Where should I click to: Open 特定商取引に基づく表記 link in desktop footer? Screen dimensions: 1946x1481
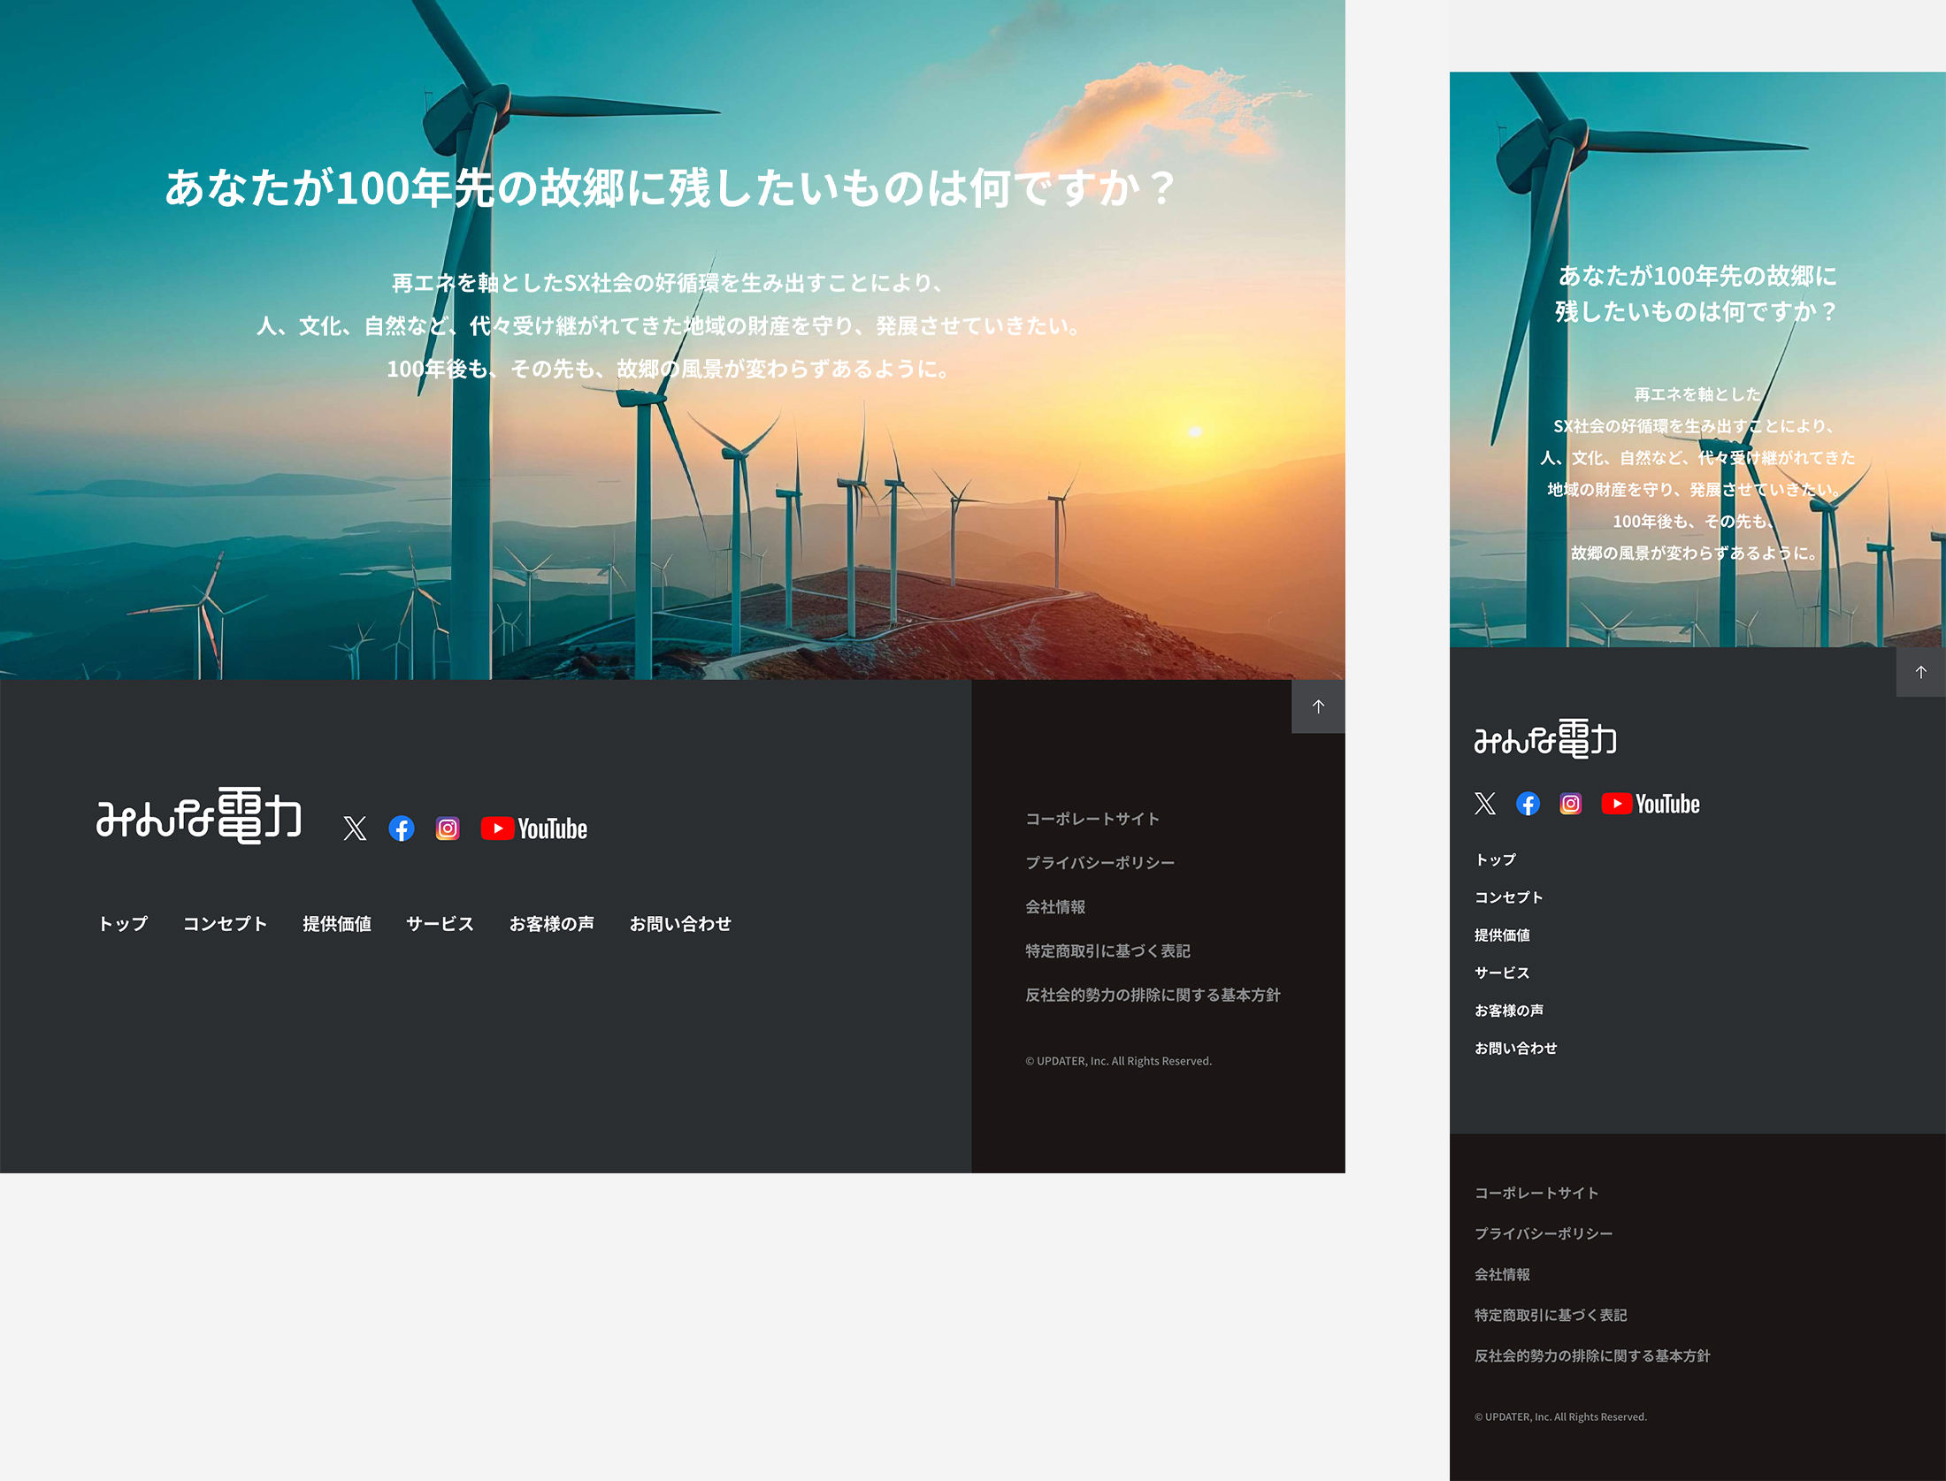click(1107, 951)
